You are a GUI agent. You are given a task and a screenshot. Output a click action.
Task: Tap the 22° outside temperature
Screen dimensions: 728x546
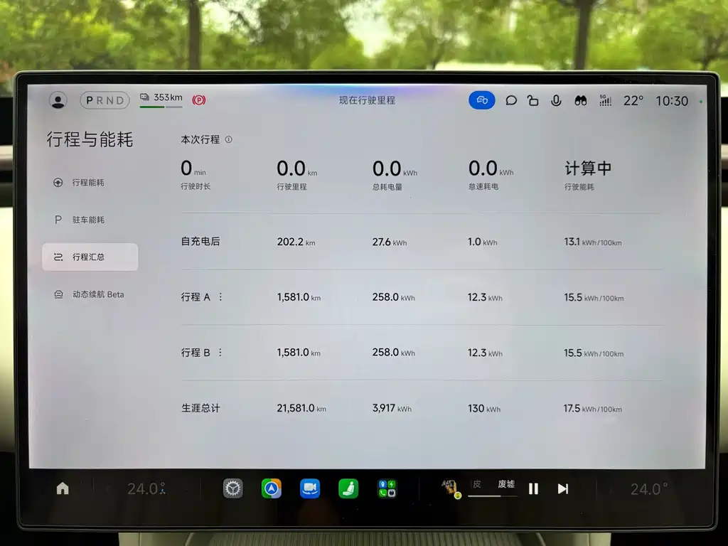pos(633,101)
